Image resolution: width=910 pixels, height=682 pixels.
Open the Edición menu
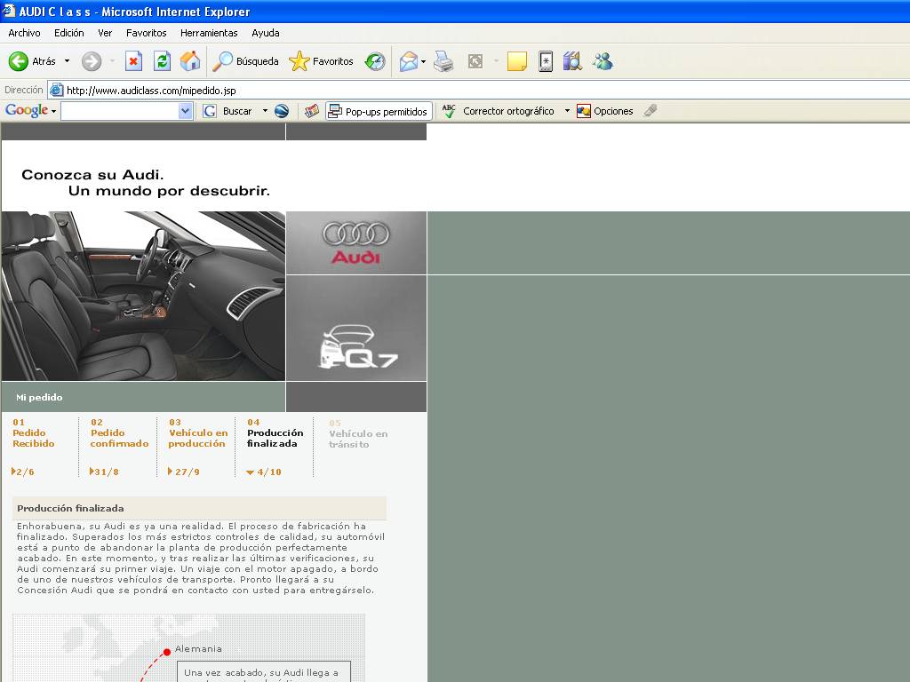point(69,33)
